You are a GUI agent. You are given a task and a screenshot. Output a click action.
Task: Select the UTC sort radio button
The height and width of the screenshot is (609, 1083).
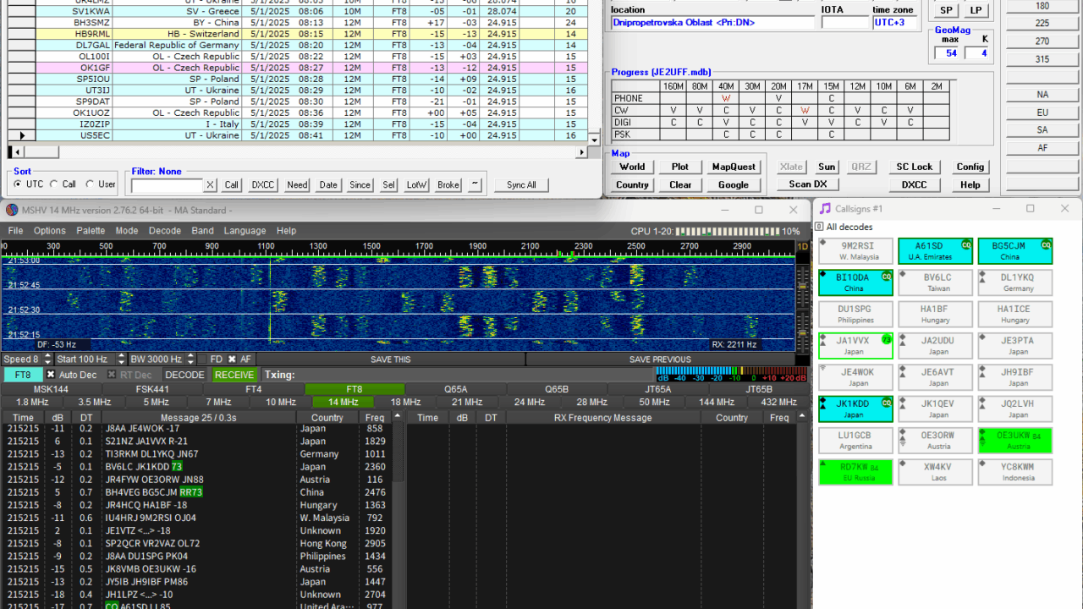click(x=19, y=184)
